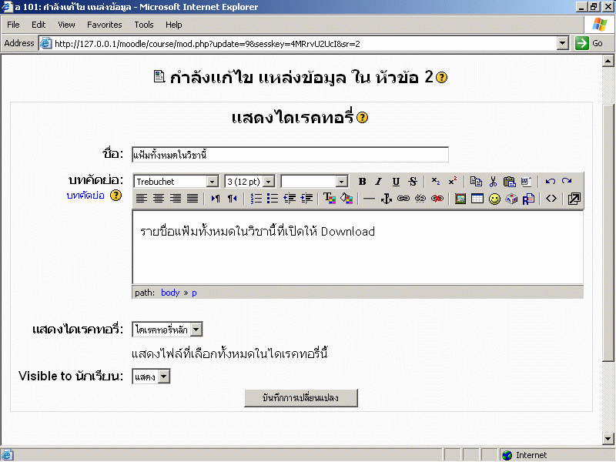
Task: Toggle bold formatting in the editor
Action: (x=362, y=182)
